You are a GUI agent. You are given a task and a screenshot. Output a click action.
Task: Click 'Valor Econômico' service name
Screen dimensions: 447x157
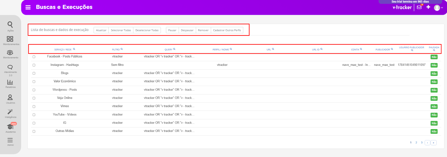pyautogui.click(x=65, y=81)
